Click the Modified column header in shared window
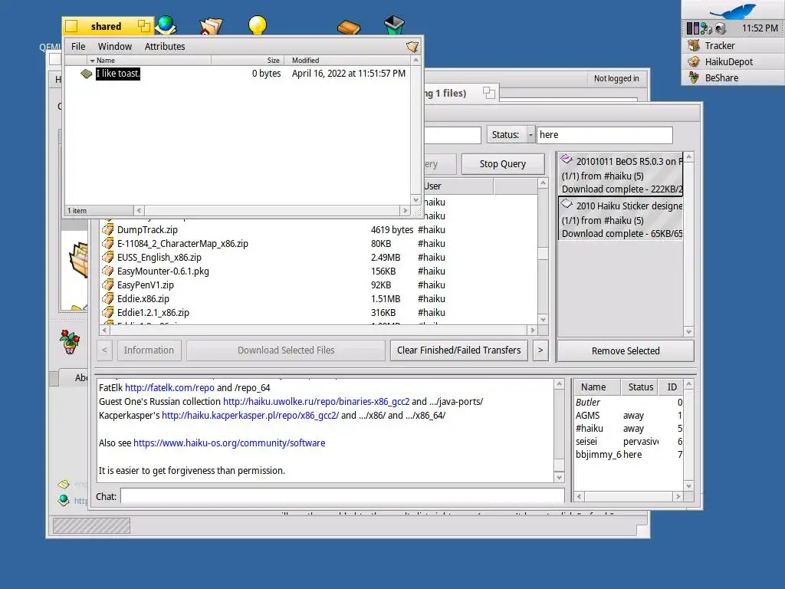Image resolution: width=785 pixels, height=589 pixels. (x=347, y=60)
